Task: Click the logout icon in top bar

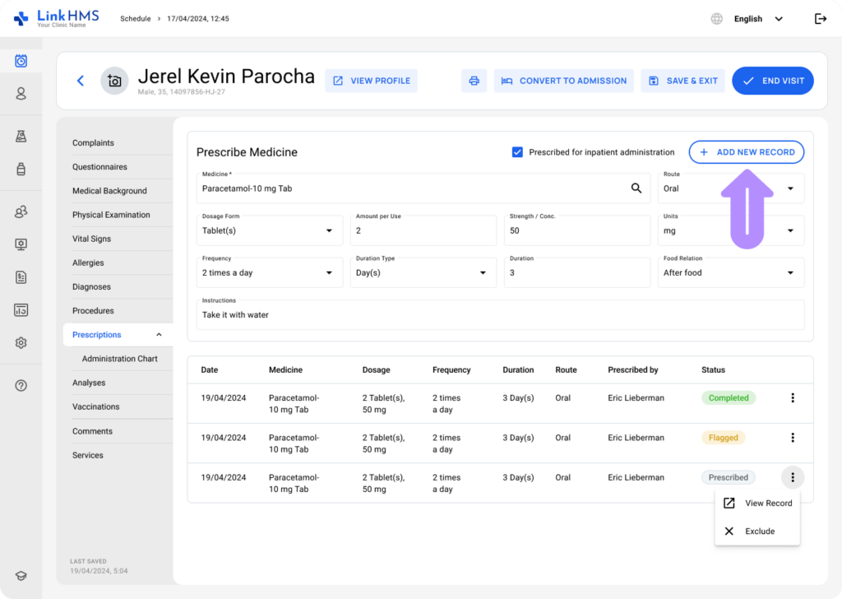Action: [820, 19]
